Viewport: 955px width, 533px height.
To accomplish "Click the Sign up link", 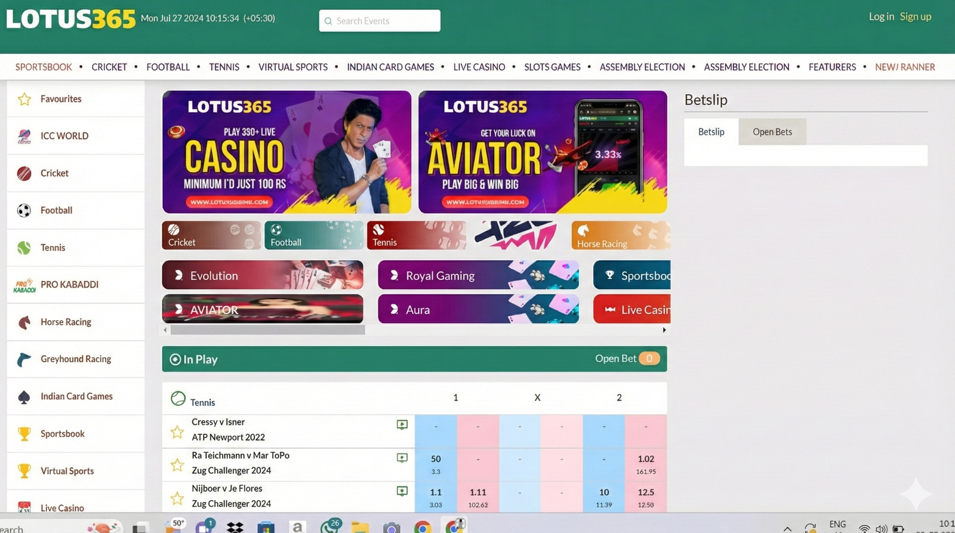I will (915, 17).
